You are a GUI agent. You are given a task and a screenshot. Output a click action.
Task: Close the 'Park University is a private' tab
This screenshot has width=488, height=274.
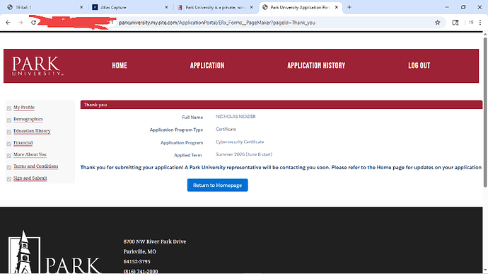coord(252,7)
